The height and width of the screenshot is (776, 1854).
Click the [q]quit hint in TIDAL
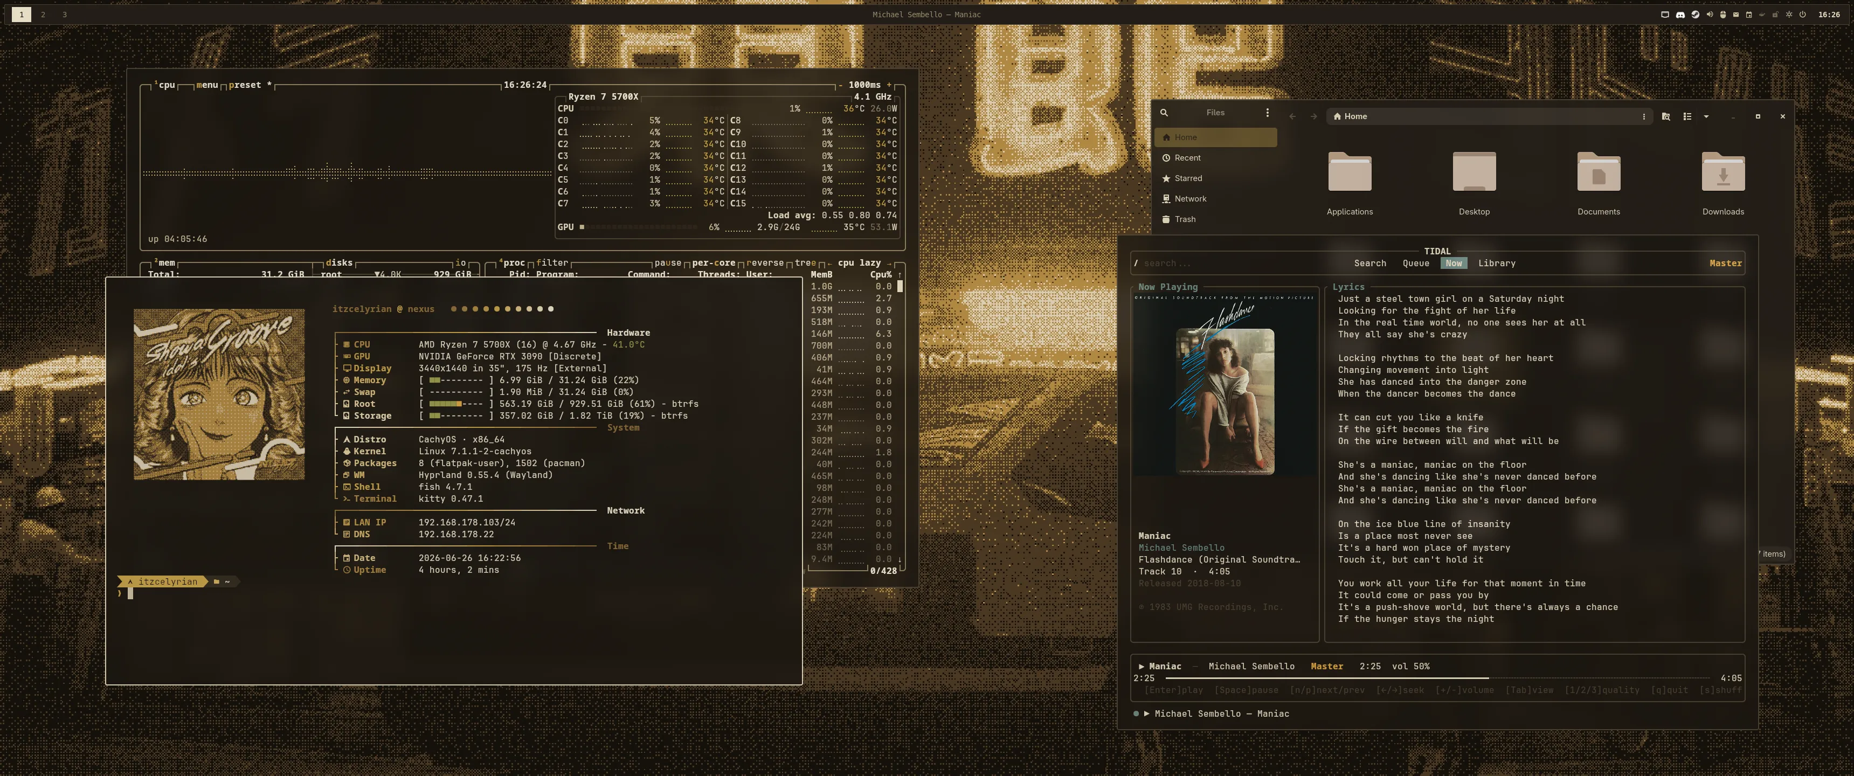[x=1669, y=690]
